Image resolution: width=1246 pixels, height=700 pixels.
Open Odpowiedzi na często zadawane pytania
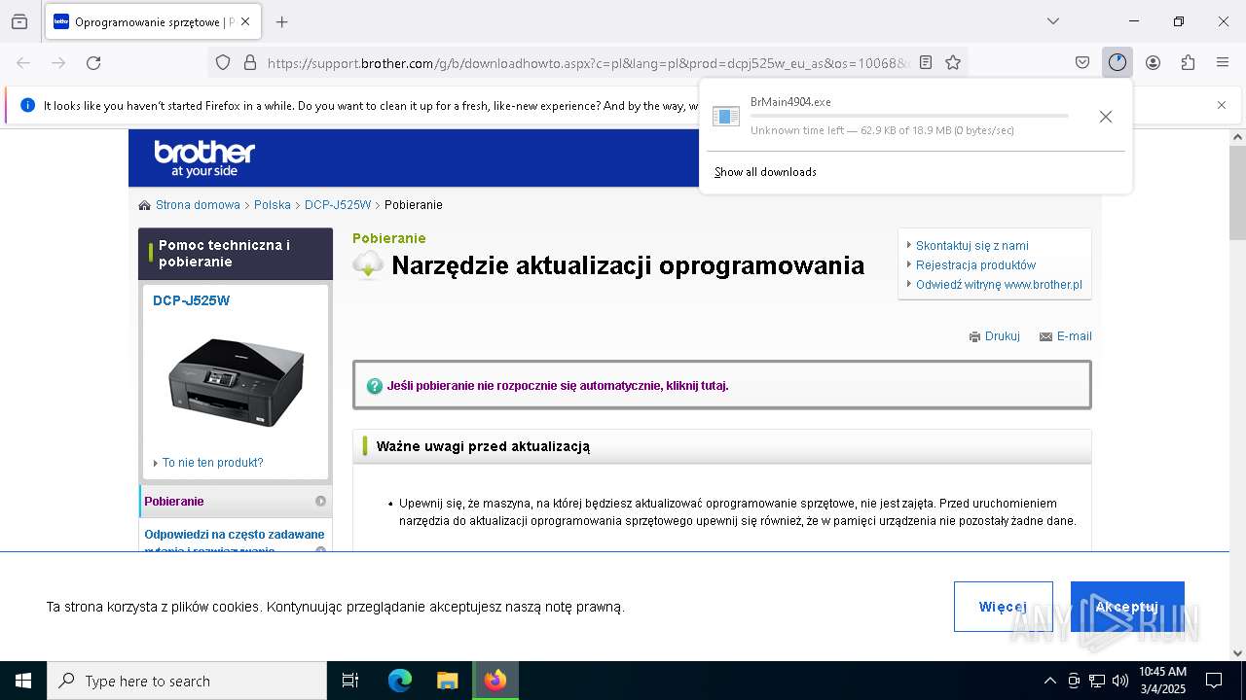(235, 542)
